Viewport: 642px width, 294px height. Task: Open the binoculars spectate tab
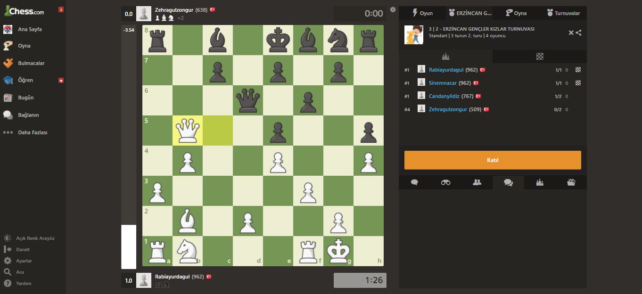point(446,182)
